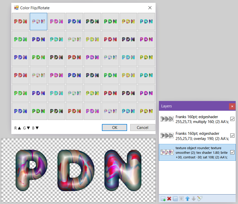Choose the highlighted pale PDN variant
Viewport: 238px width, 204px height.
point(39,22)
